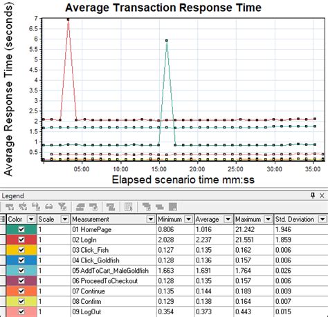Open the Scale column dropdown arrow
Image resolution: width=328 pixels, height=317 pixels.
coord(65,219)
